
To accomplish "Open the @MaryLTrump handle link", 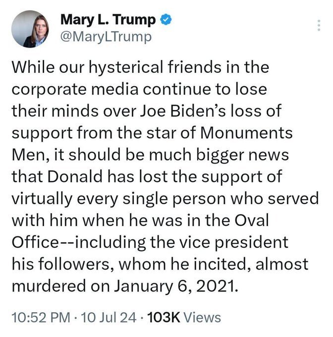I will 105,38.
